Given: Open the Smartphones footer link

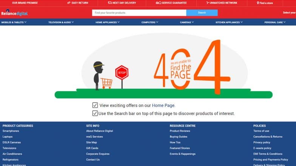Looking at the screenshot, I should tap(11, 131).
